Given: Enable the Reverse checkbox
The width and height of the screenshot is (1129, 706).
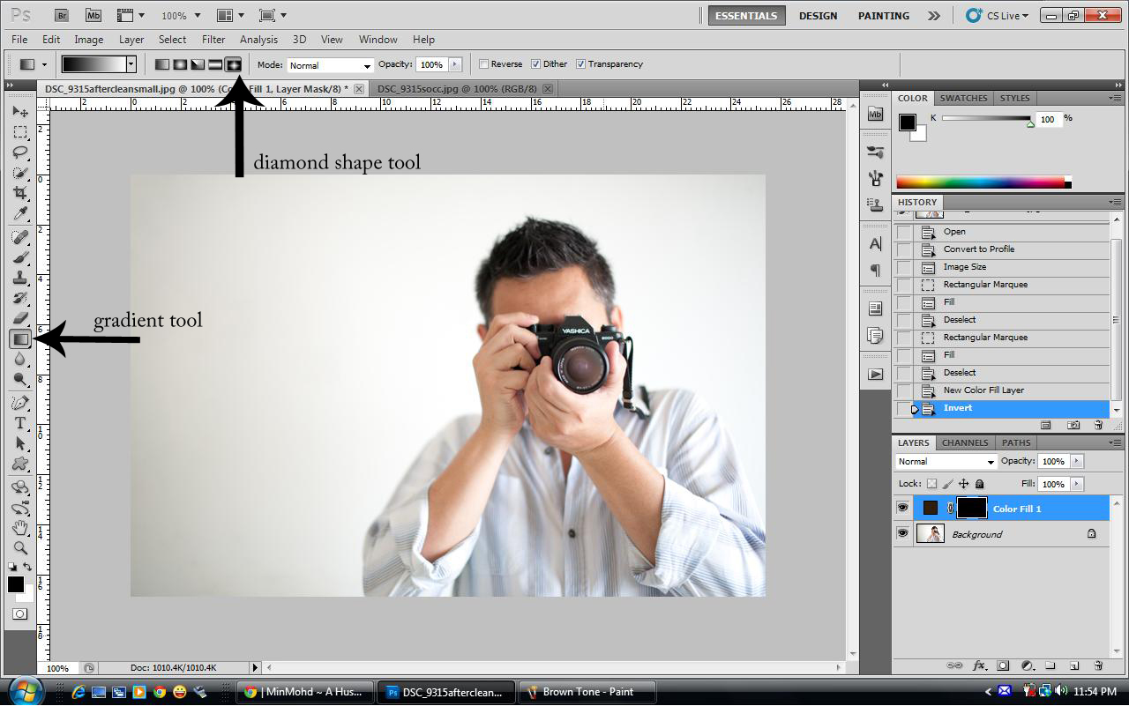Looking at the screenshot, I should pos(484,64).
